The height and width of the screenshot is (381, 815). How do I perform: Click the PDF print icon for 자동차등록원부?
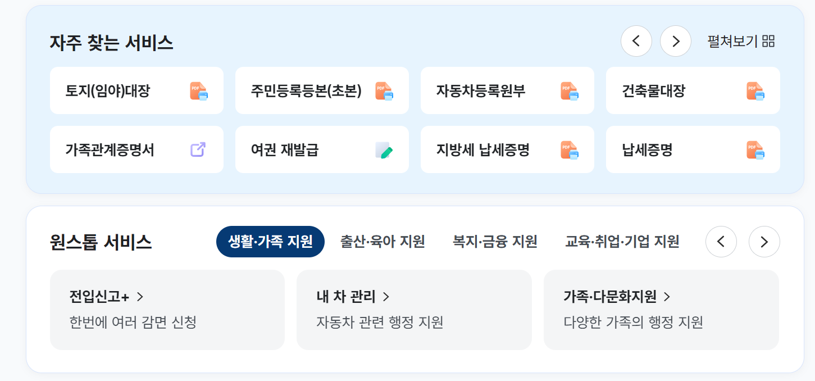coord(570,91)
